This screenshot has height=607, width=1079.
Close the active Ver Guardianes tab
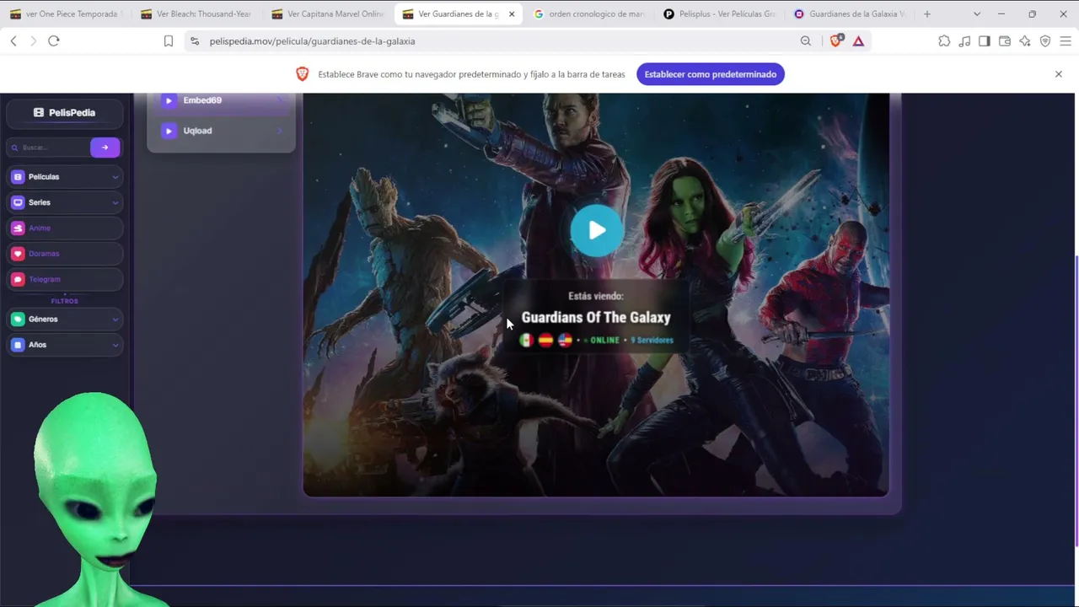tap(511, 14)
